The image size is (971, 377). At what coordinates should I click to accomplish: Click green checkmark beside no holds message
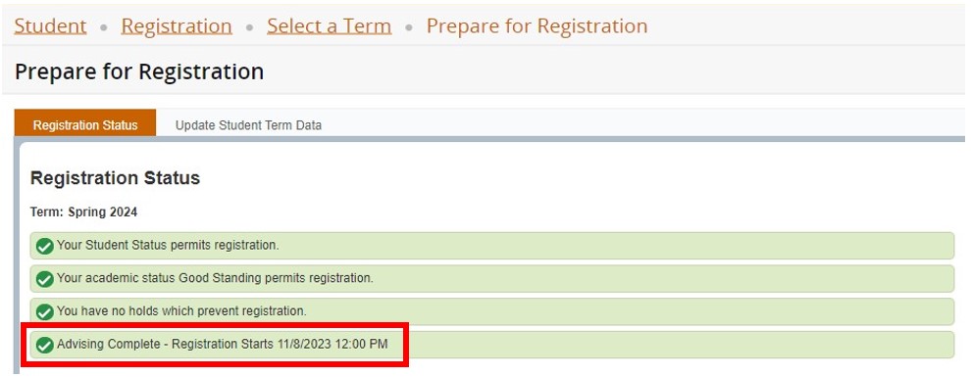point(44,311)
